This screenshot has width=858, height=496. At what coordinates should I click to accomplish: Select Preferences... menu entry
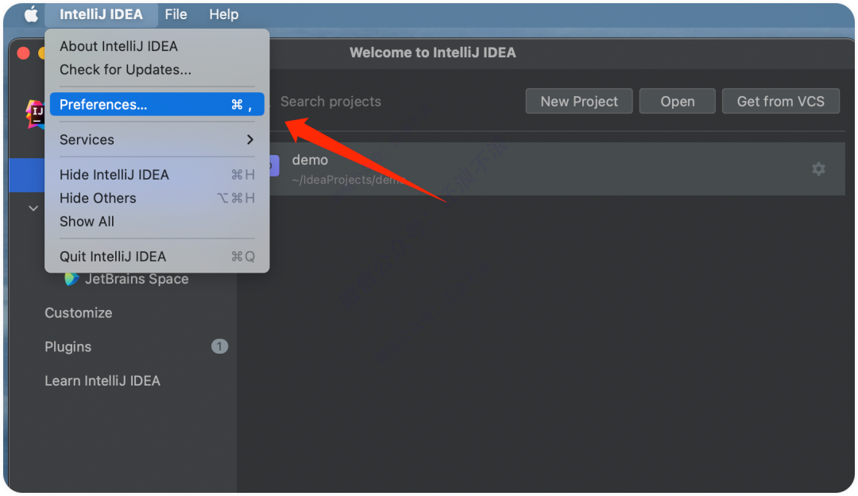(x=157, y=105)
